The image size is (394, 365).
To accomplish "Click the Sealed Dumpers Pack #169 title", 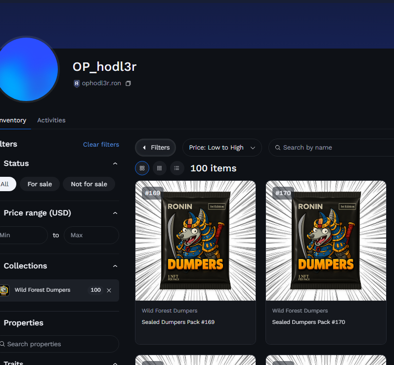I will pos(178,322).
